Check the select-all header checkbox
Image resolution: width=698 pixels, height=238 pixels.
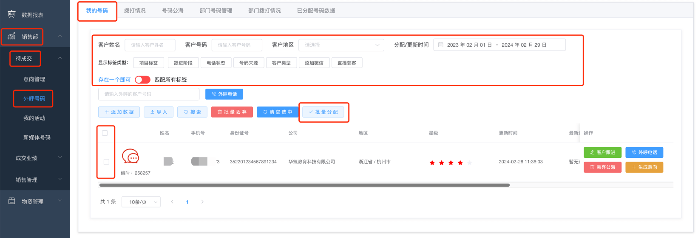105,133
